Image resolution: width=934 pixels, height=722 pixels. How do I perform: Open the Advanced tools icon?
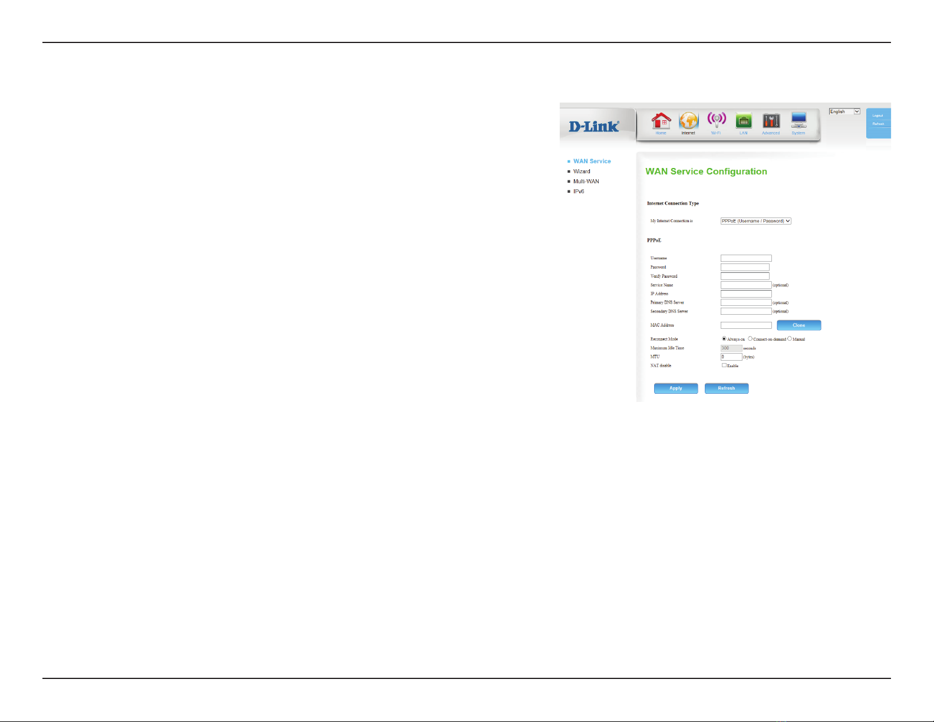point(771,121)
